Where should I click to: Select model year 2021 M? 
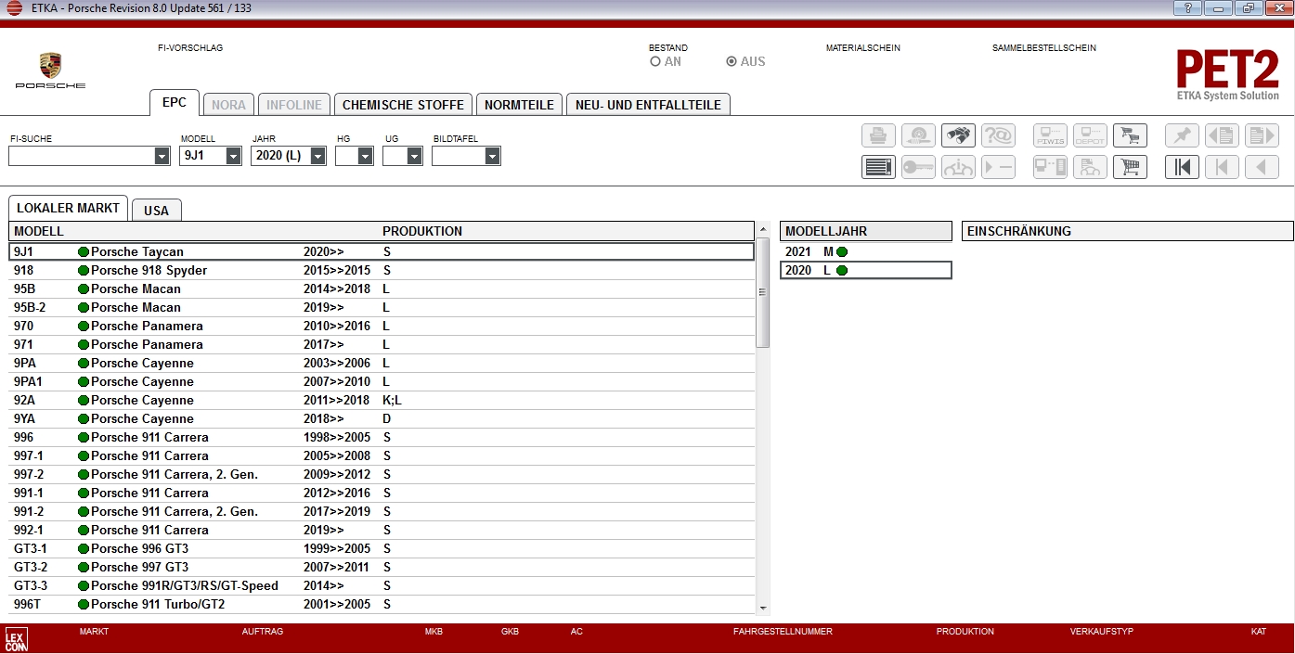pos(866,251)
